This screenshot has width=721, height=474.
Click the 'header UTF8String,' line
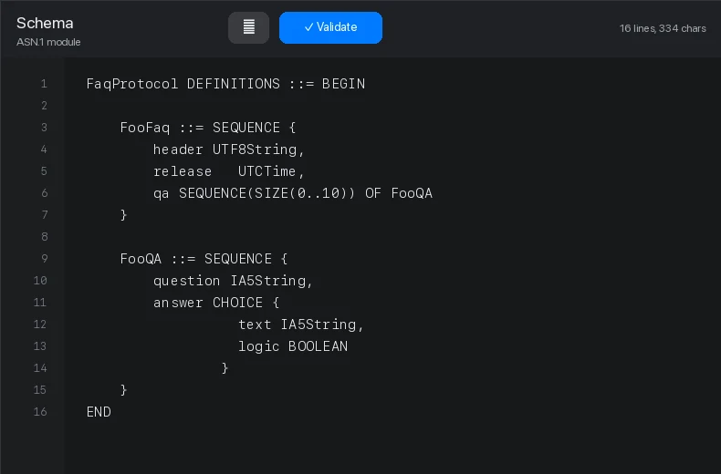tap(228, 149)
